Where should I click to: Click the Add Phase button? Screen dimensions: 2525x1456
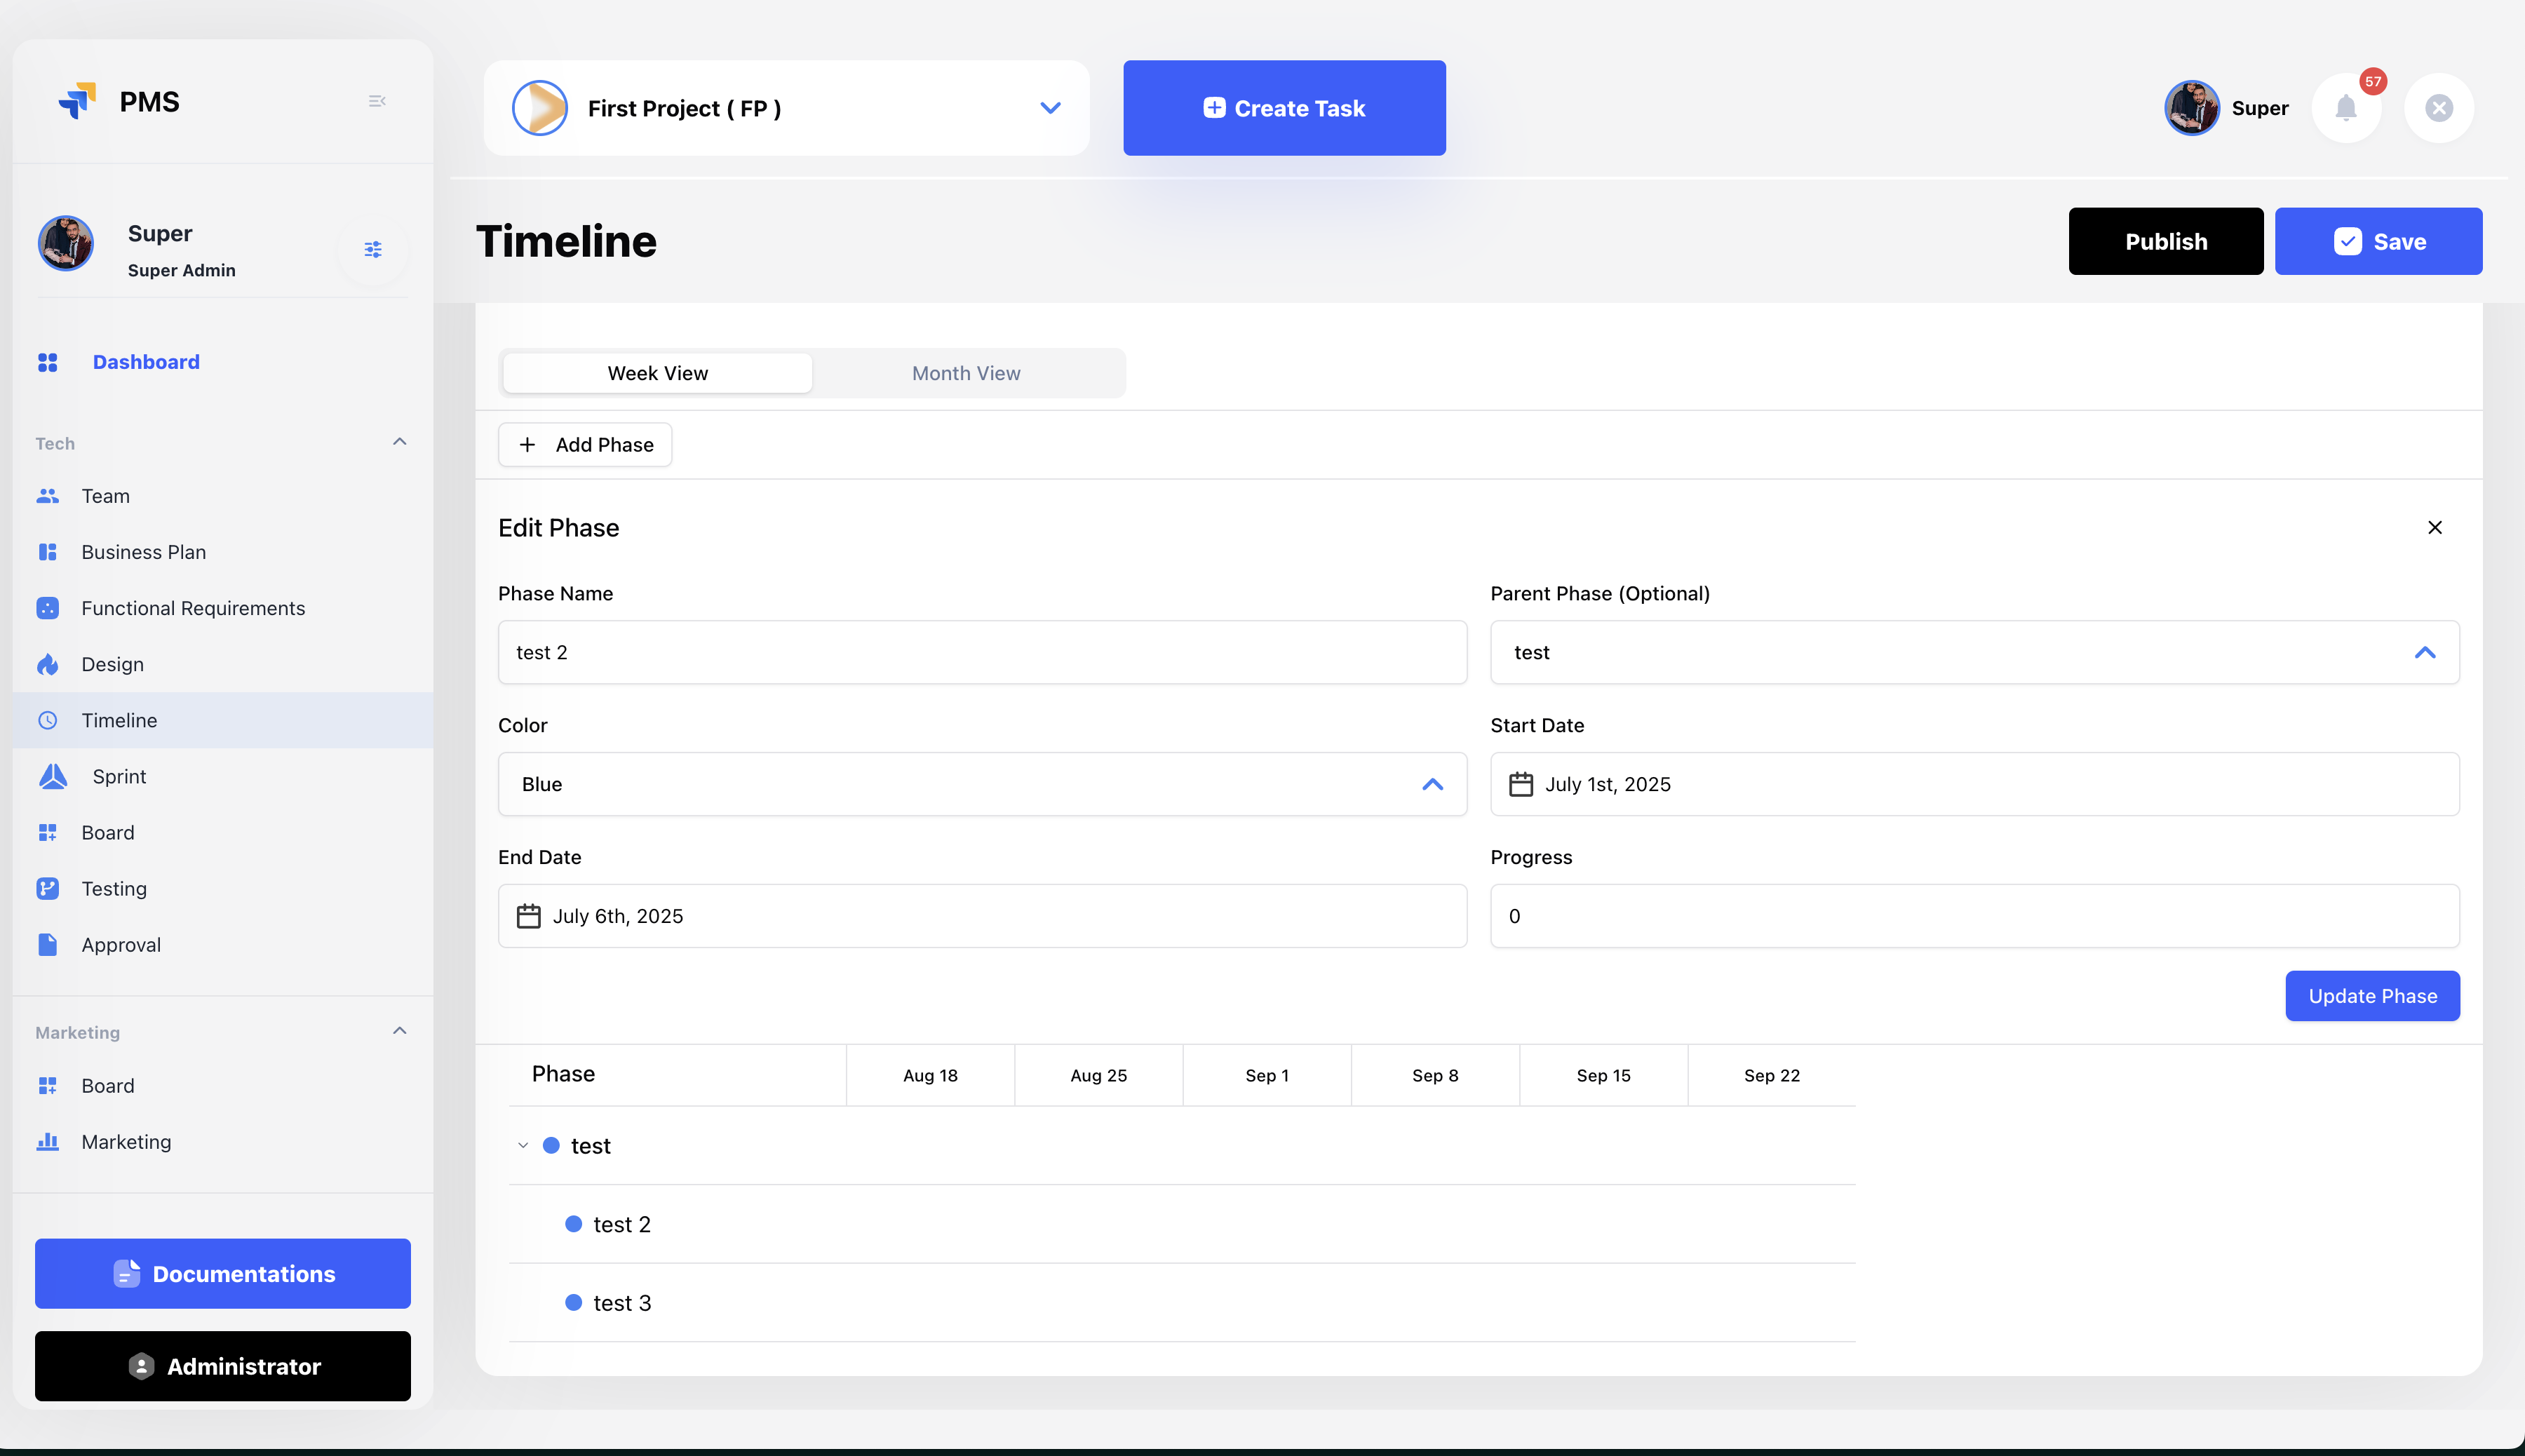pyautogui.click(x=585, y=445)
